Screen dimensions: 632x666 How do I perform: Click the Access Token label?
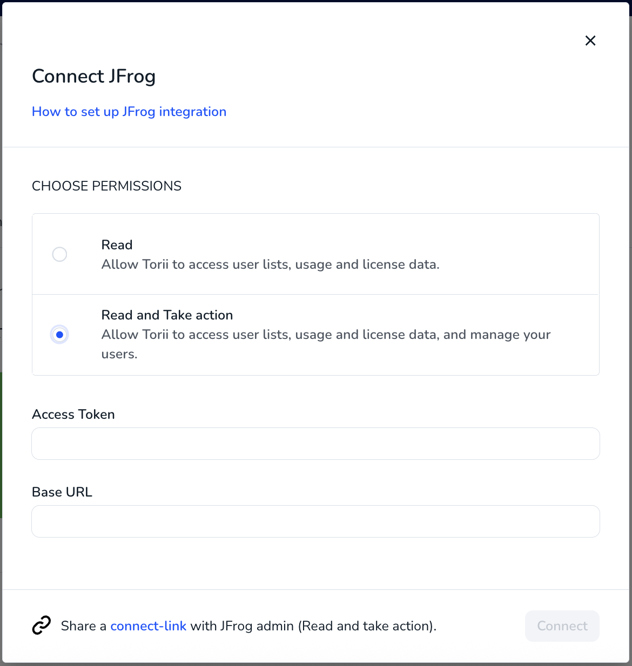(73, 414)
